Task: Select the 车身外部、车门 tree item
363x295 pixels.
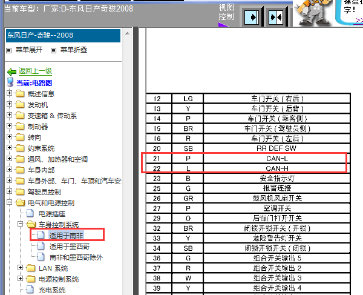Action: tap(74, 181)
